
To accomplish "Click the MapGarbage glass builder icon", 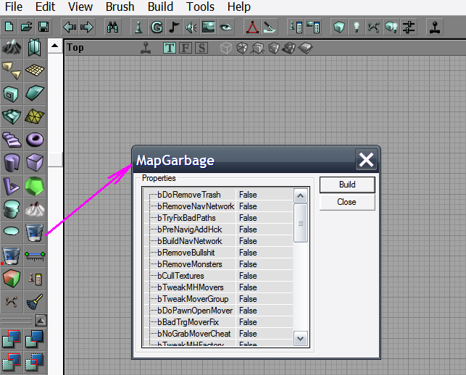I will tap(34, 232).
